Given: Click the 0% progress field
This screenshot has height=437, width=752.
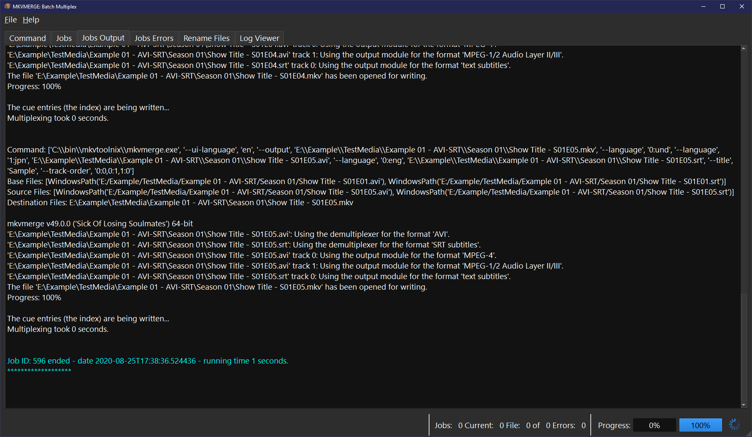Looking at the screenshot, I should tap(655, 425).
